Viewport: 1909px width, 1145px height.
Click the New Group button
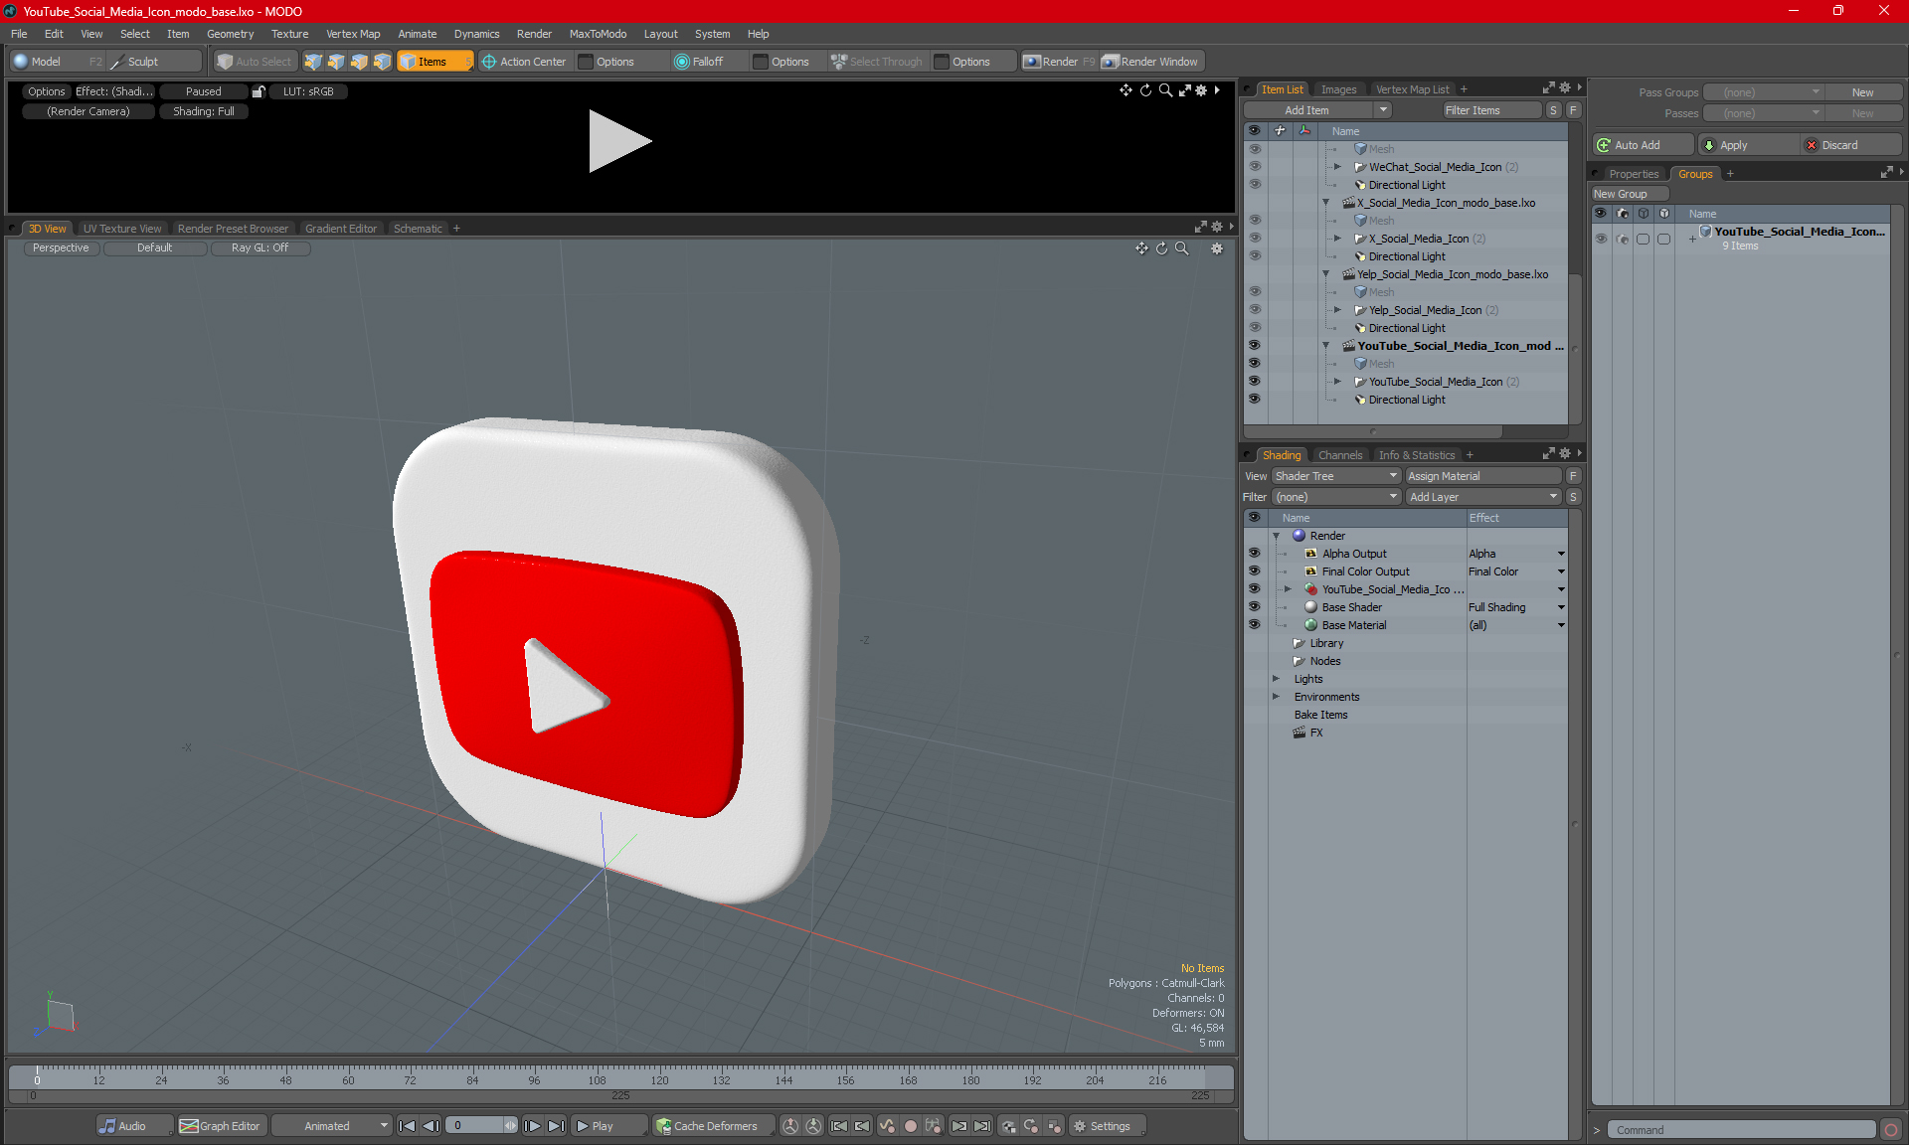coord(1630,194)
